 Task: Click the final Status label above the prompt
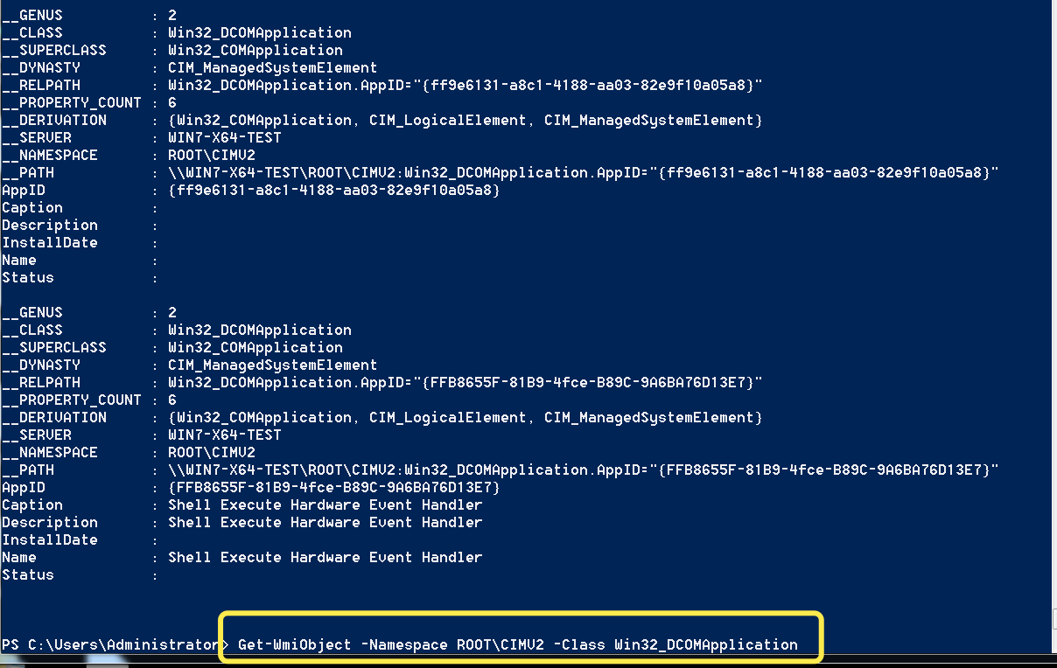tap(28, 574)
